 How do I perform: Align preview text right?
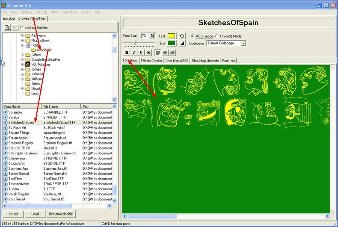click(x=172, y=52)
